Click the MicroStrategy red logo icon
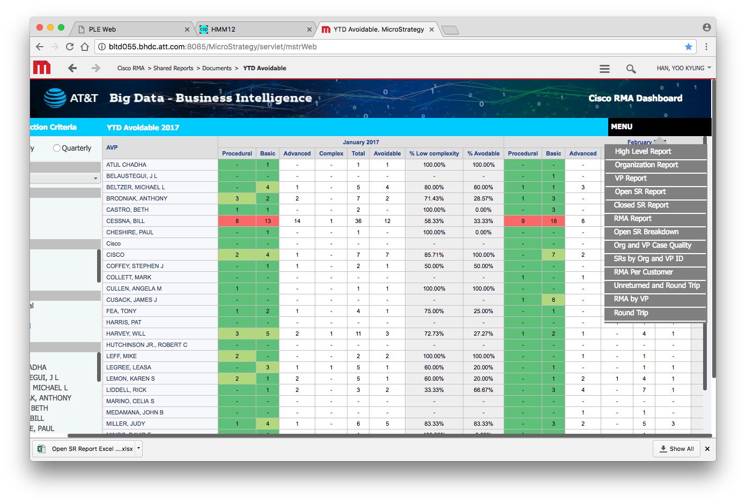746x504 pixels. click(41, 68)
